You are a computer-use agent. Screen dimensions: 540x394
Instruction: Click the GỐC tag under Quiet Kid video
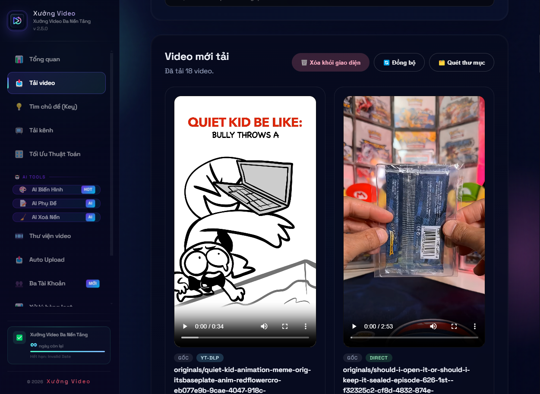point(183,358)
